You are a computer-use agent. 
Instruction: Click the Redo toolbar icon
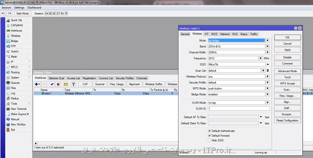click(9, 13)
